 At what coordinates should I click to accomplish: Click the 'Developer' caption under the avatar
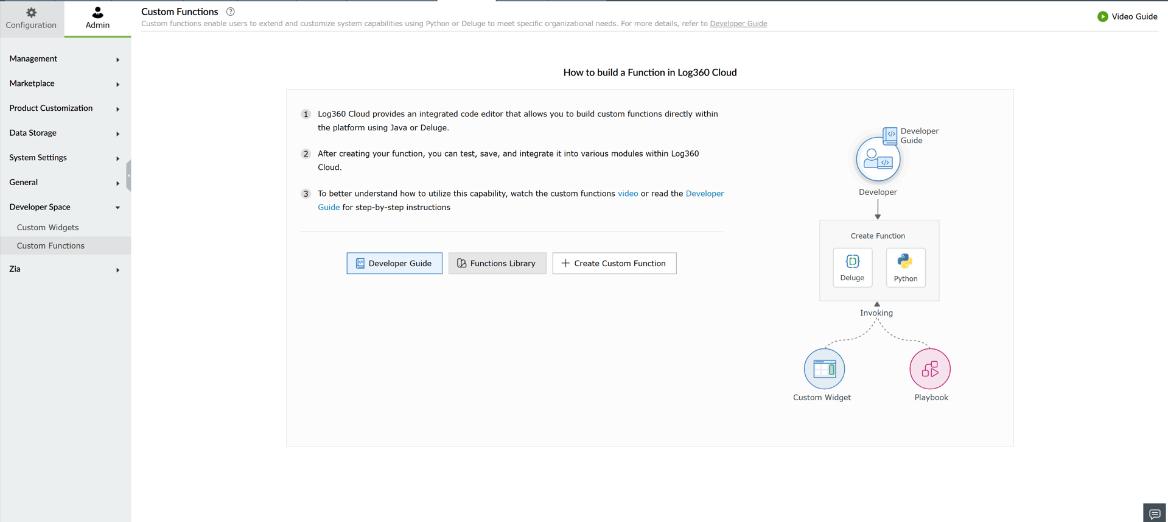coord(878,192)
